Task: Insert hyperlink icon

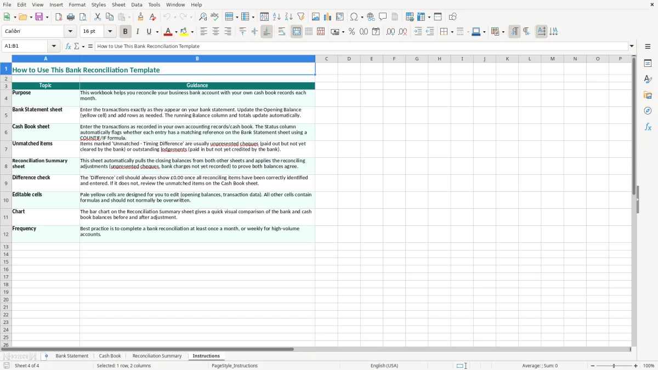Action: [x=371, y=17]
